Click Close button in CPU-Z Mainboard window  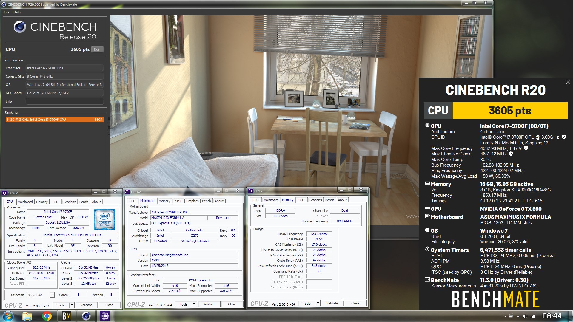232,304
